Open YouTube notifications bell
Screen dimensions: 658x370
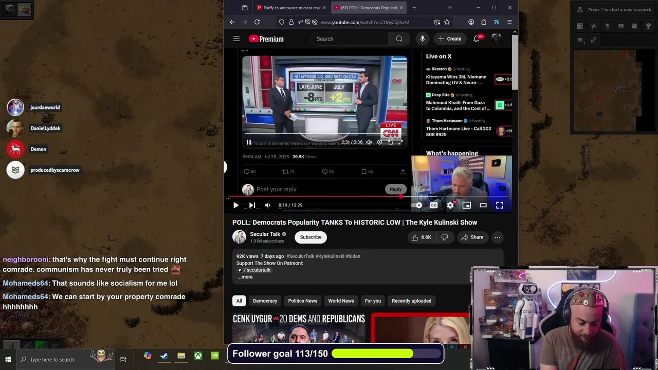pos(477,39)
